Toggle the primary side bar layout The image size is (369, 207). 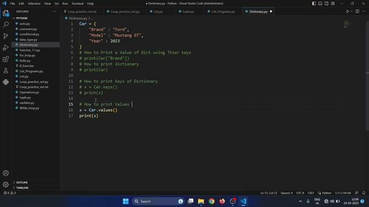(x=314, y=3)
